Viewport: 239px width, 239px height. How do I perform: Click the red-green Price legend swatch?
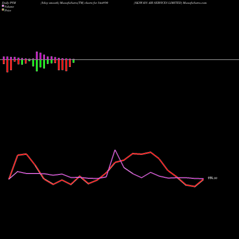click(x=3, y=10)
